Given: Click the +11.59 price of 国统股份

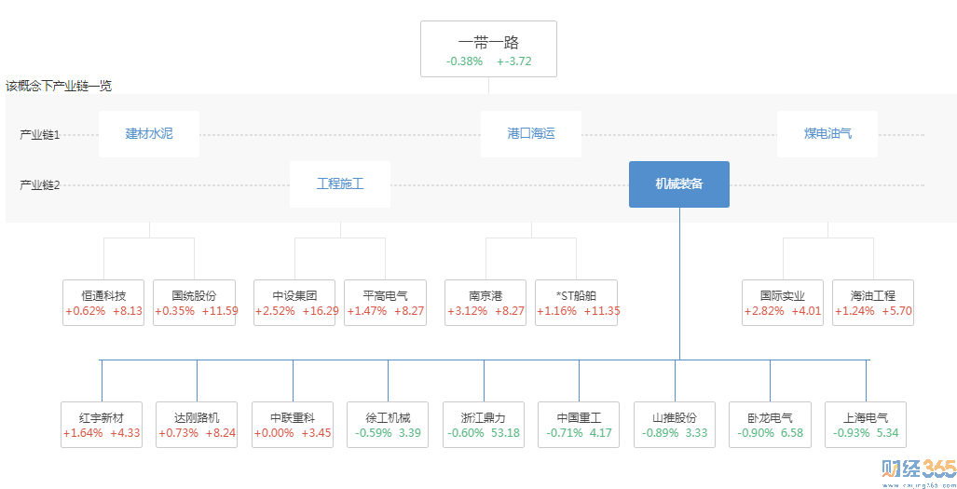Looking at the screenshot, I should tap(220, 311).
